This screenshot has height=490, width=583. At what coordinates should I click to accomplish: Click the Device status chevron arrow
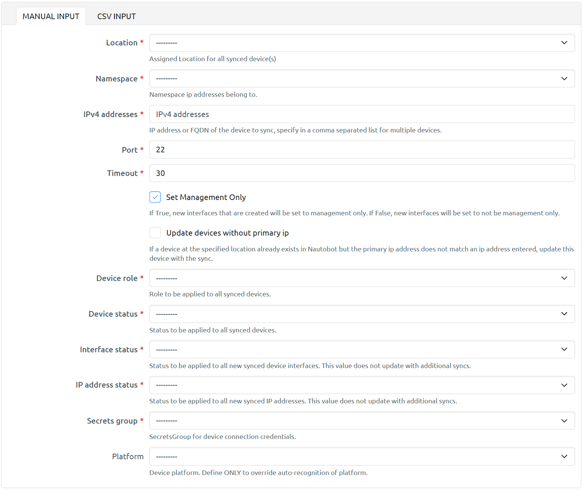(x=564, y=314)
